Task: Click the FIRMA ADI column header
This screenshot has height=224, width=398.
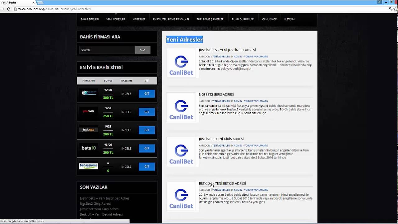Action: click(89, 81)
